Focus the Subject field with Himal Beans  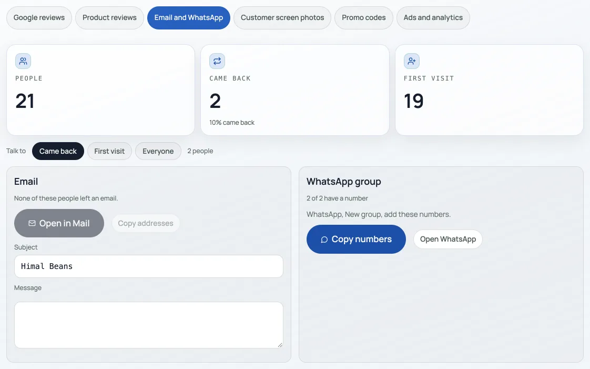tap(149, 266)
